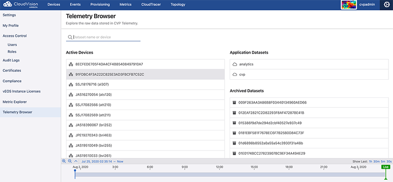This screenshot has height=182, width=393.
Task: Open the Provisioning menu
Action: tap(100, 5)
